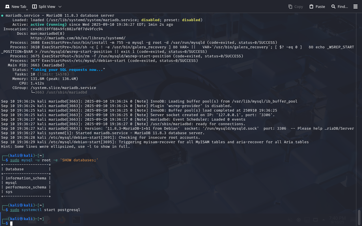Open a New Tab in the terminal
Viewport: 362px width, 226px height.
[16, 6]
